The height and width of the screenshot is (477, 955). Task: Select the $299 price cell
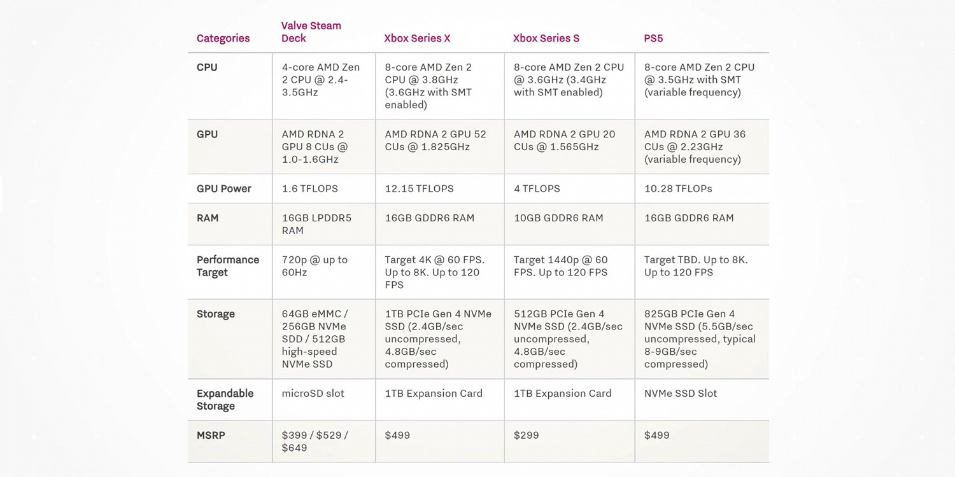526,436
